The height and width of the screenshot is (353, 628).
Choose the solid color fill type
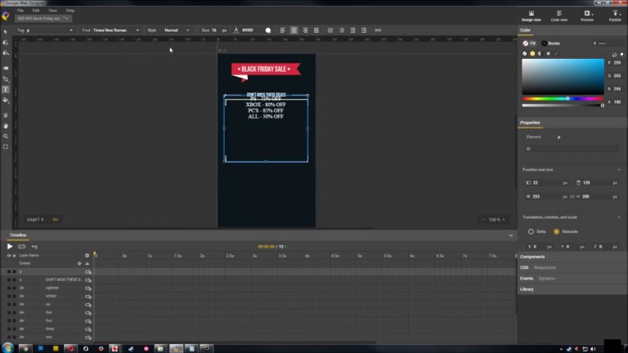[x=532, y=53]
